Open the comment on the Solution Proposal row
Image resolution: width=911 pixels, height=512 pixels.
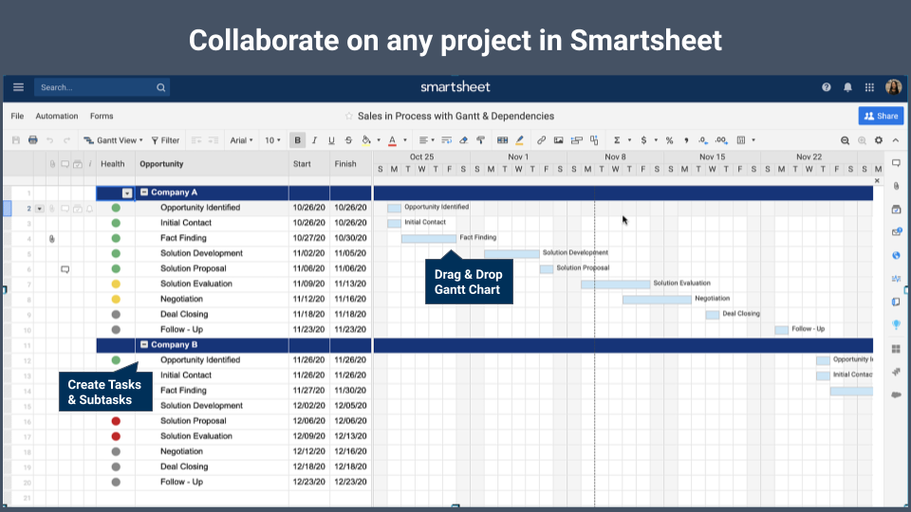coord(65,269)
